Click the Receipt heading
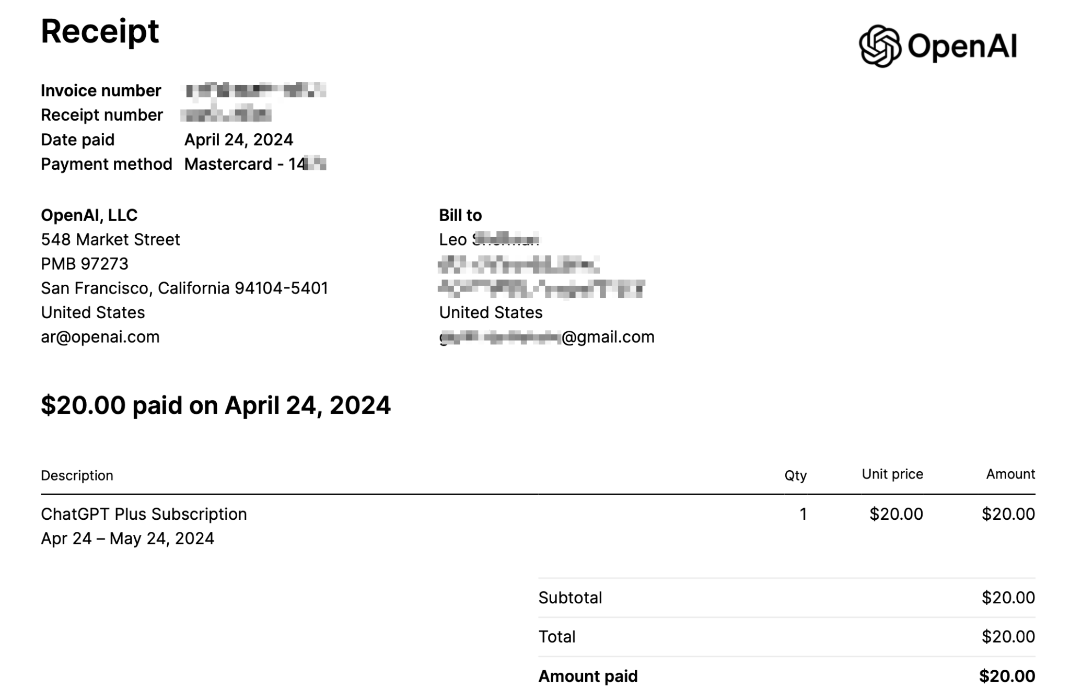Image resolution: width=1070 pixels, height=688 pixels. 100,31
